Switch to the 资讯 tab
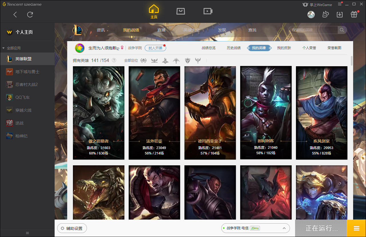Viewport: 366px width, 237px height. (x=101, y=30)
